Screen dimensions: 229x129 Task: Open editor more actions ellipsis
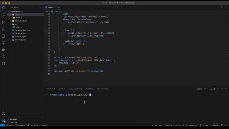pos(226,7)
